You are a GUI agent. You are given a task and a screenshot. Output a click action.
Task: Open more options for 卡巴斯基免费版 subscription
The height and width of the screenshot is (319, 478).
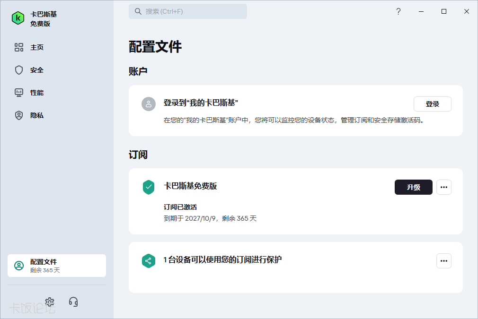(x=444, y=187)
